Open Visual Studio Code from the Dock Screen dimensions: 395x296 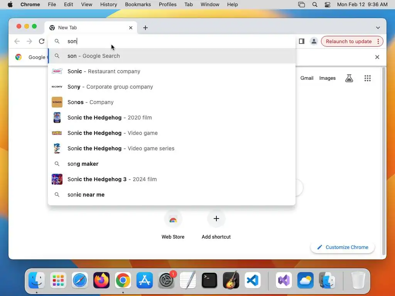(x=253, y=280)
